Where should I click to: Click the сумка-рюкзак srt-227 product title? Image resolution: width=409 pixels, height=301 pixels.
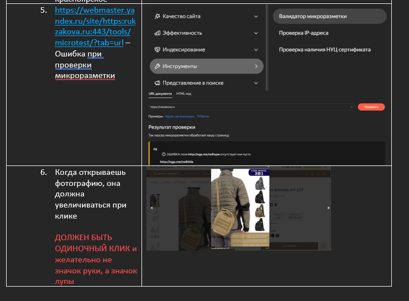(286, 190)
